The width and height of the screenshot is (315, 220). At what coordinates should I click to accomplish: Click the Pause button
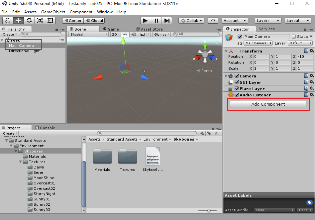coord(156,21)
